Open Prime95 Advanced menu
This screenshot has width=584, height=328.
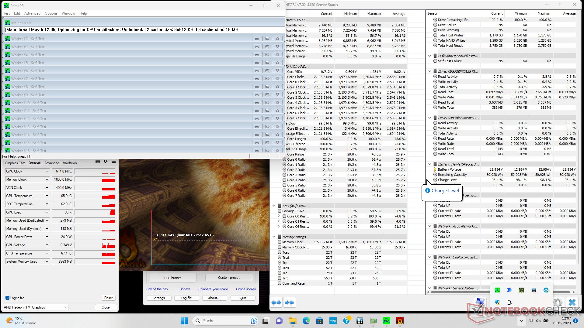pos(32,13)
